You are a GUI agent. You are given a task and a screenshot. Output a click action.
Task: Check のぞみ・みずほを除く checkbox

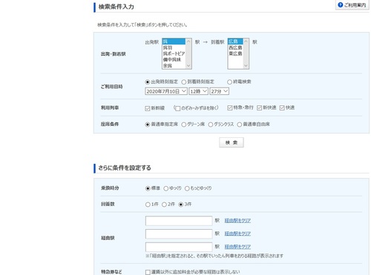177,108
